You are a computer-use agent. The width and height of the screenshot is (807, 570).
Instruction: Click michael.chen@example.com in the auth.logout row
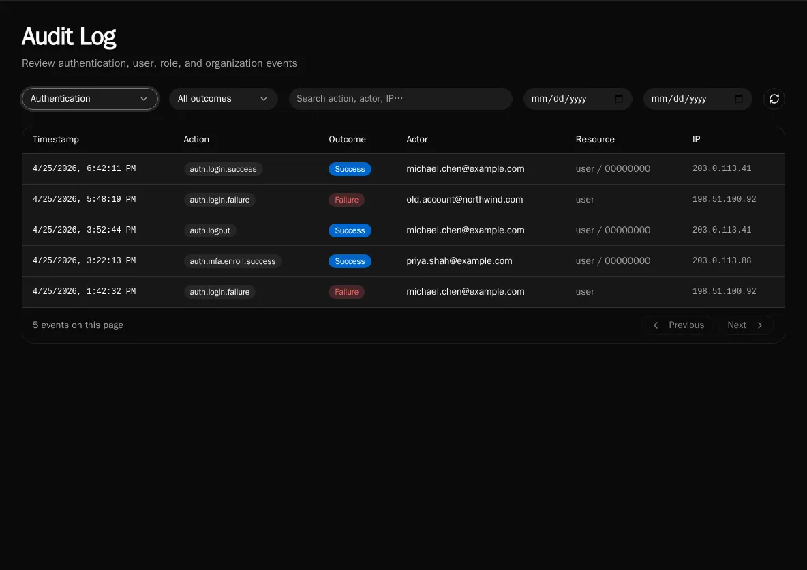(x=466, y=230)
